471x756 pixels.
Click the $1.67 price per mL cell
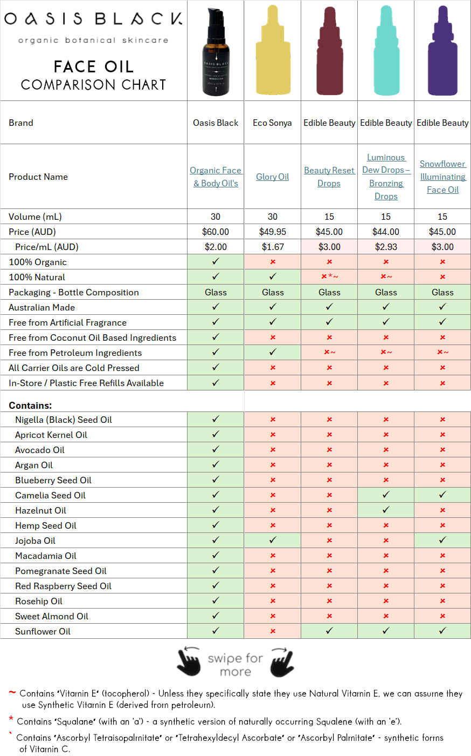click(273, 247)
